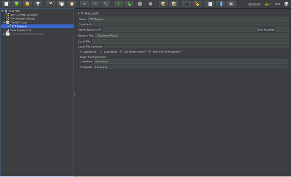Expand all tree nodes with plus icon
Viewport: 291px width, 177px height.
coord(85,4)
